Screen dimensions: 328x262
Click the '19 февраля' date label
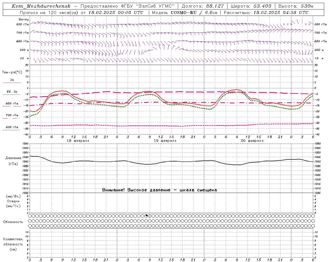coord(165,141)
